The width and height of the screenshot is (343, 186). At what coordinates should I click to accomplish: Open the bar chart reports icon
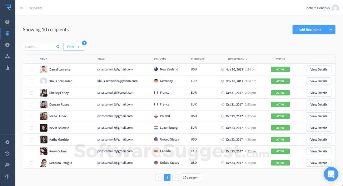[x=8, y=68]
